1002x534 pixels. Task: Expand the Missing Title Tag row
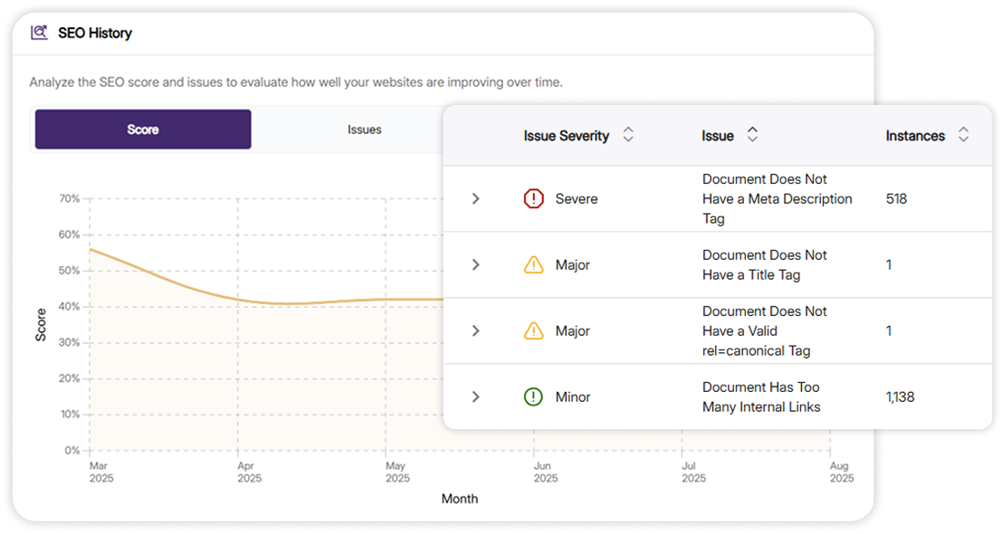476,265
